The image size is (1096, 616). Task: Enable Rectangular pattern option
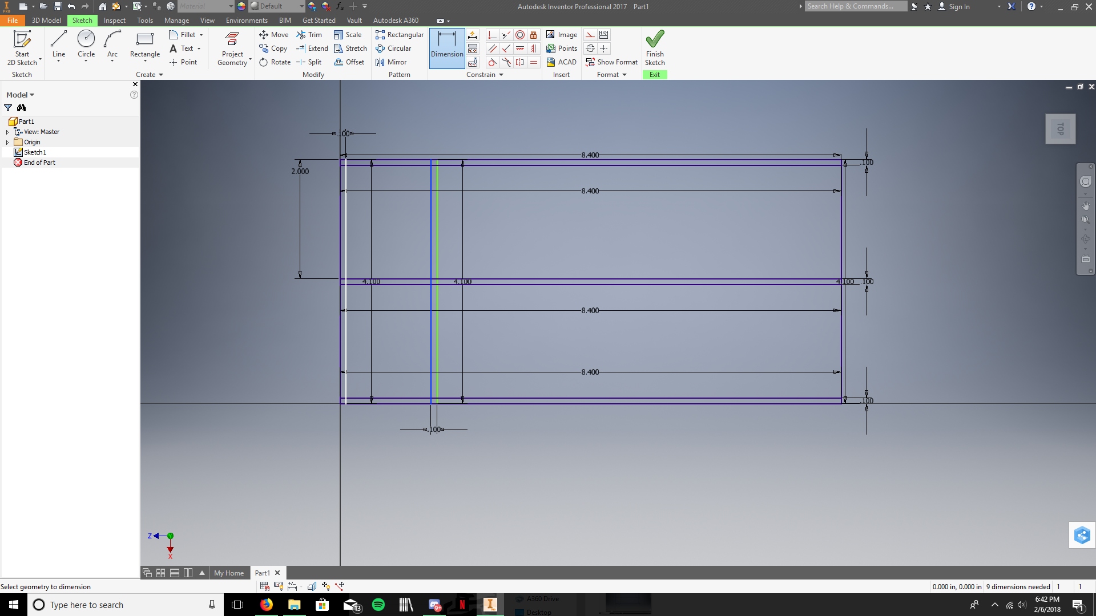(x=399, y=35)
